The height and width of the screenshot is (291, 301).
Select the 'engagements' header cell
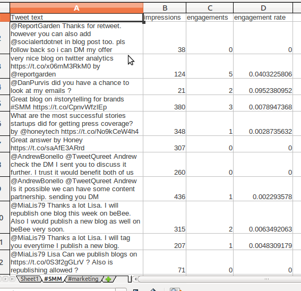pos(210,18)
